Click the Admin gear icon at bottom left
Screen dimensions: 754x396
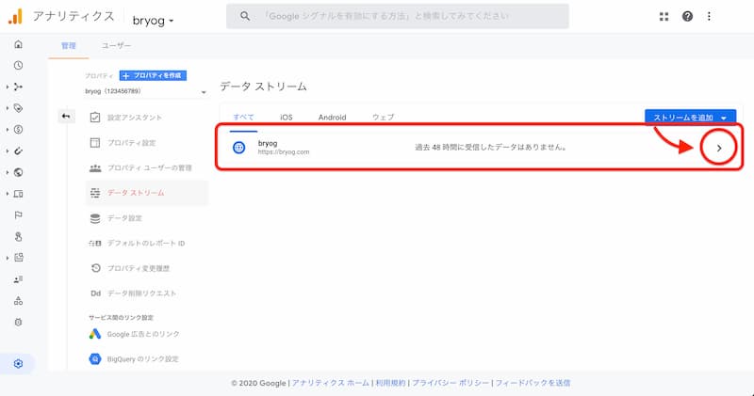(x=18, y=363)
